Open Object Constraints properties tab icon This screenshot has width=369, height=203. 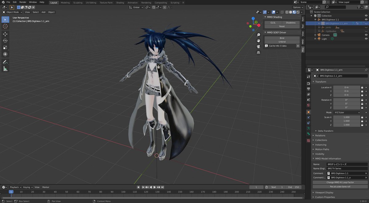308,123
